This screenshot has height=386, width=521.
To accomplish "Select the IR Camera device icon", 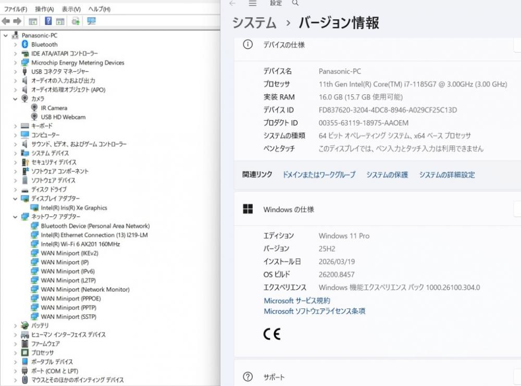I will tap(34, 108).
